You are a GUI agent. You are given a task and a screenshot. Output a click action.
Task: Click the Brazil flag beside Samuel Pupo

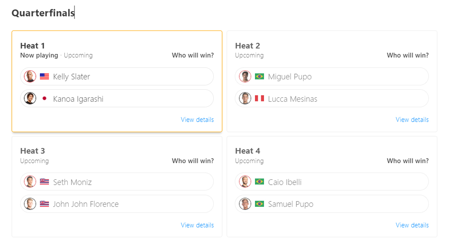coord(260,204)
